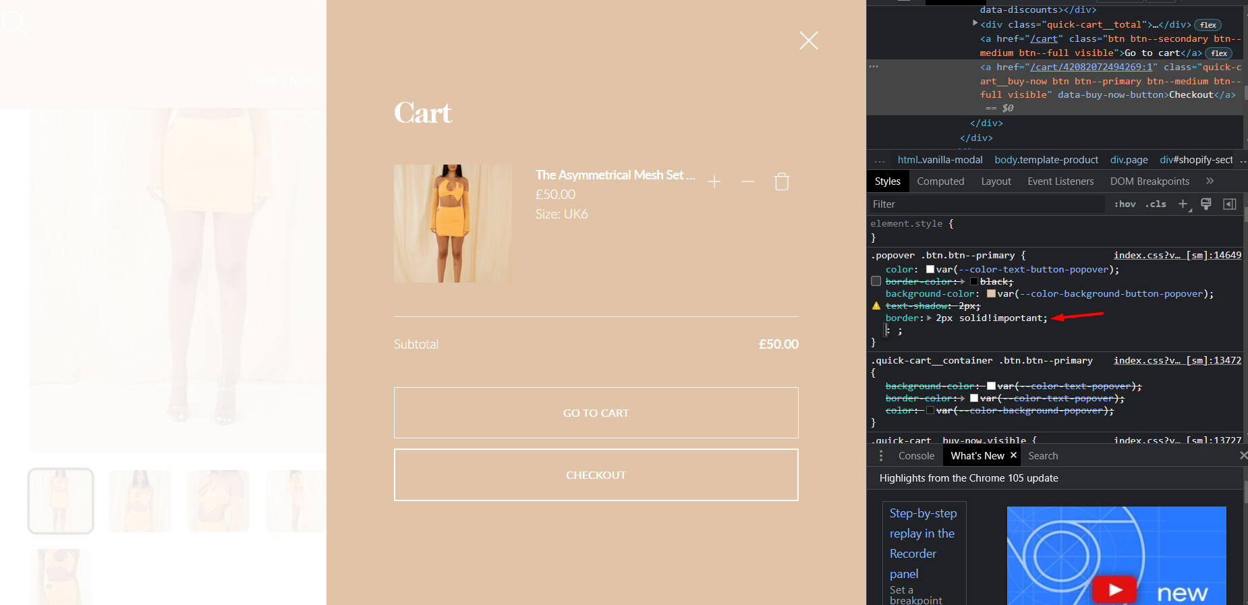
Task: Open the dark swatch of color-background-popover
Action: [x=930, y=410]
